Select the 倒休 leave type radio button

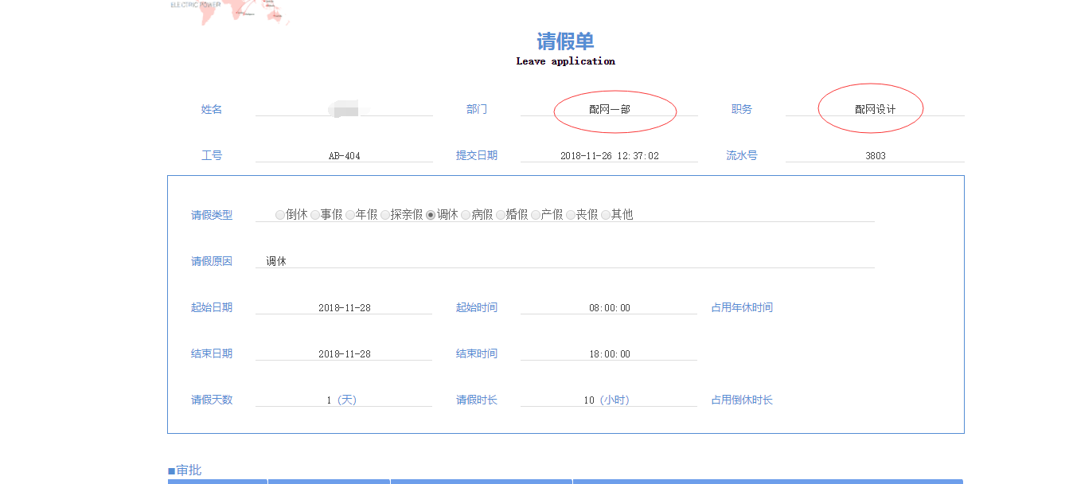(x=280, y=215)
